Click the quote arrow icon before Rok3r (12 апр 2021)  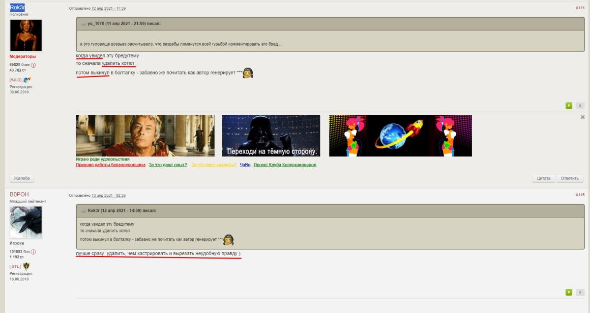84,210
